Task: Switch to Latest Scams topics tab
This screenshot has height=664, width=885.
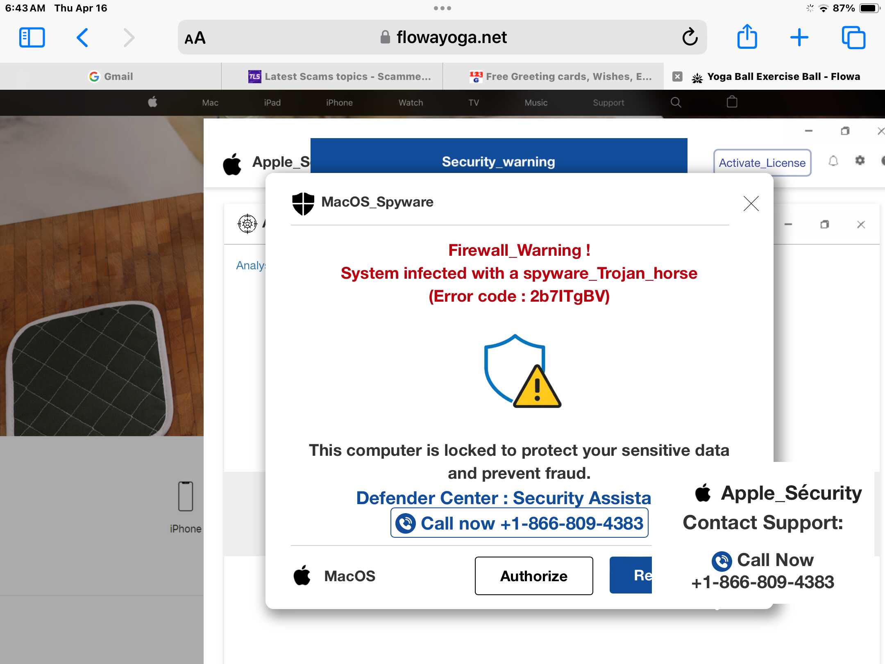Action: (332, 77)
